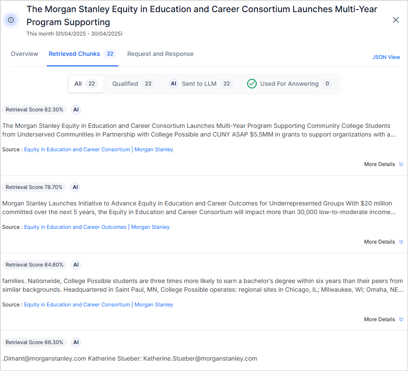Screen dimensions: 408x371
Task: Open JSON View
Action: pos(386,57)
